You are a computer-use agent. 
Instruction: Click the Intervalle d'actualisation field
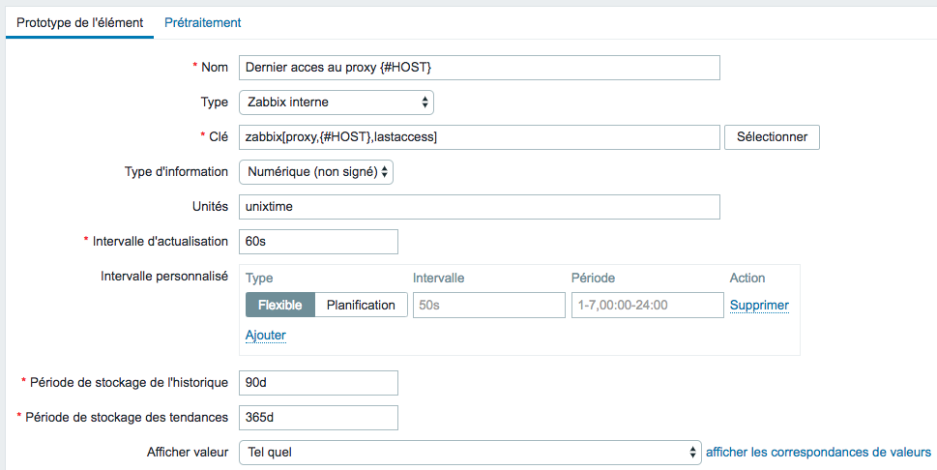pyautogui.click(x=318, y=242)
